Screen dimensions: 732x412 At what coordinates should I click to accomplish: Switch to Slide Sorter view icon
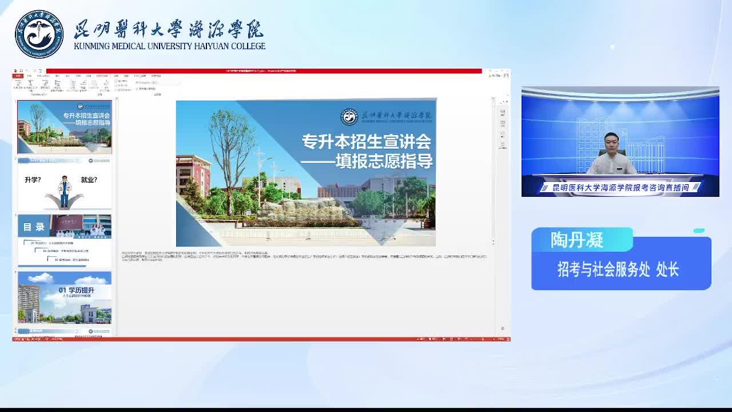pyautogui.click(x=451, y=339)
